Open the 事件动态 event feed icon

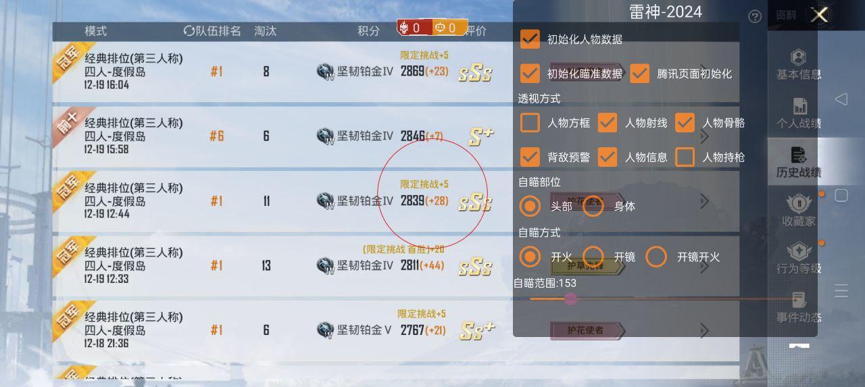(799, 300)
